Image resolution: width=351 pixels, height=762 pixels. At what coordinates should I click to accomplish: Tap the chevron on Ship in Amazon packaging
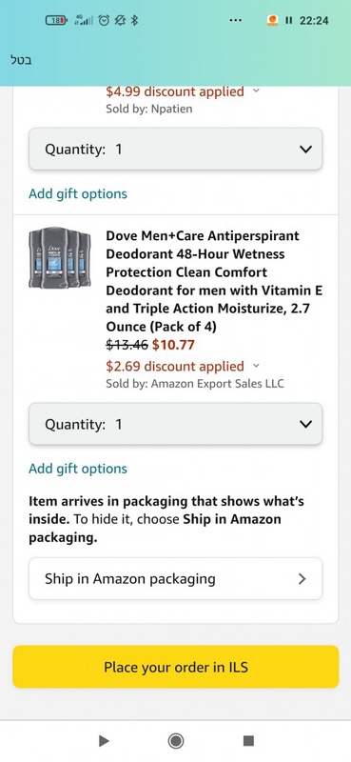click(x=302, y=579)
